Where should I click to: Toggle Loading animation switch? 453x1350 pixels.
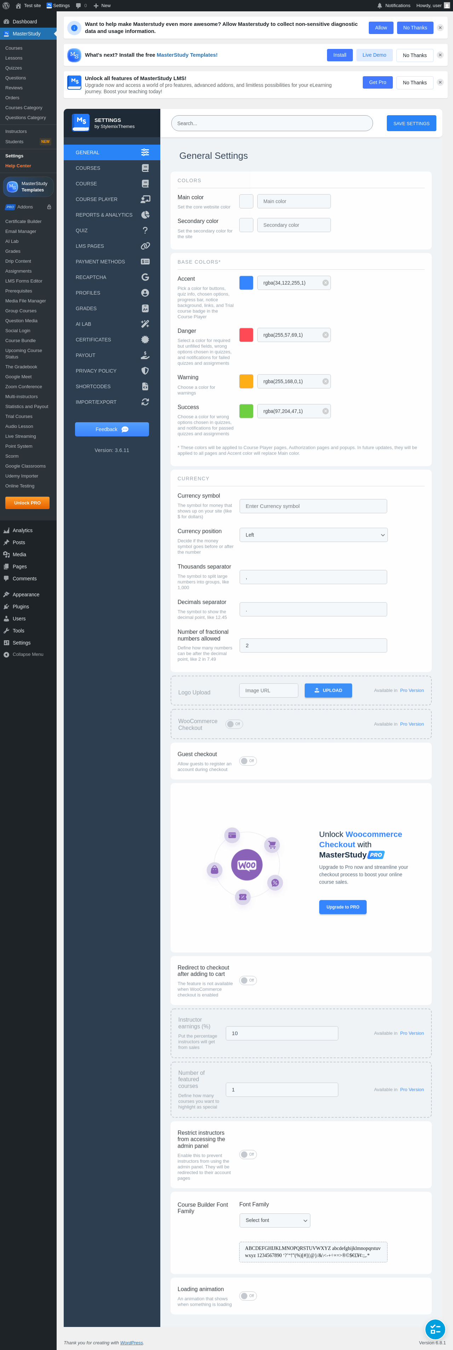248,1296
